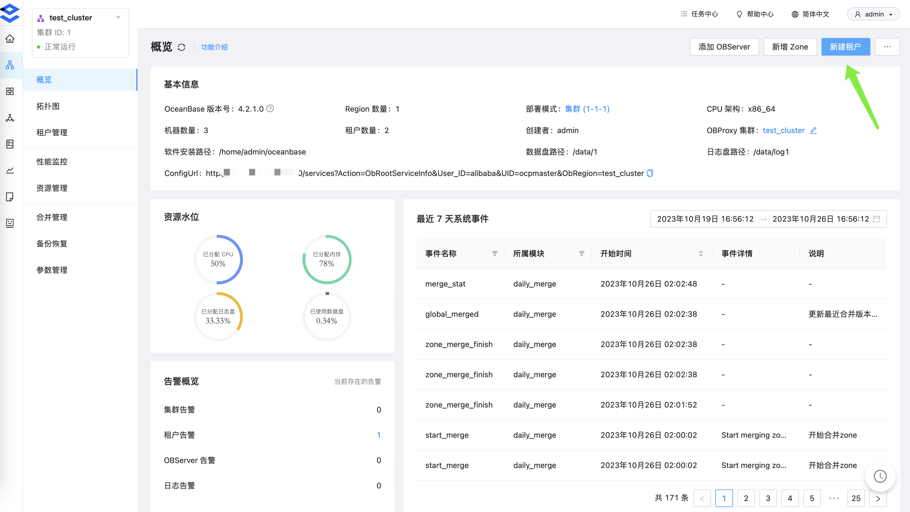Filter by event name
910x512 pixels.
click(x=495, y=253)
